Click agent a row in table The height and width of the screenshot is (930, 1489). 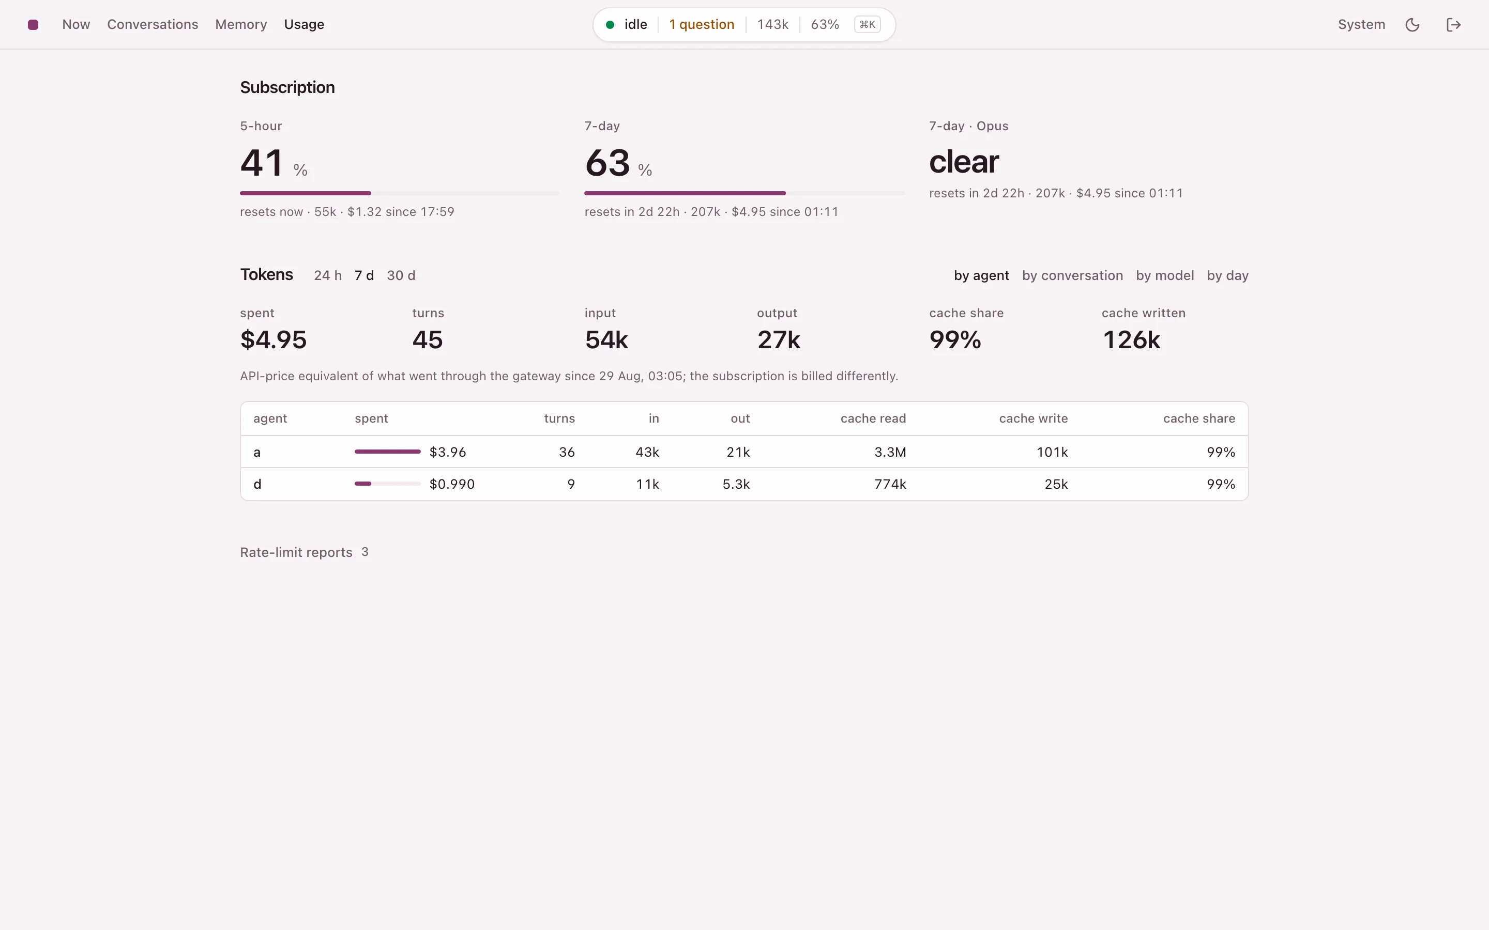click(744, 452)
